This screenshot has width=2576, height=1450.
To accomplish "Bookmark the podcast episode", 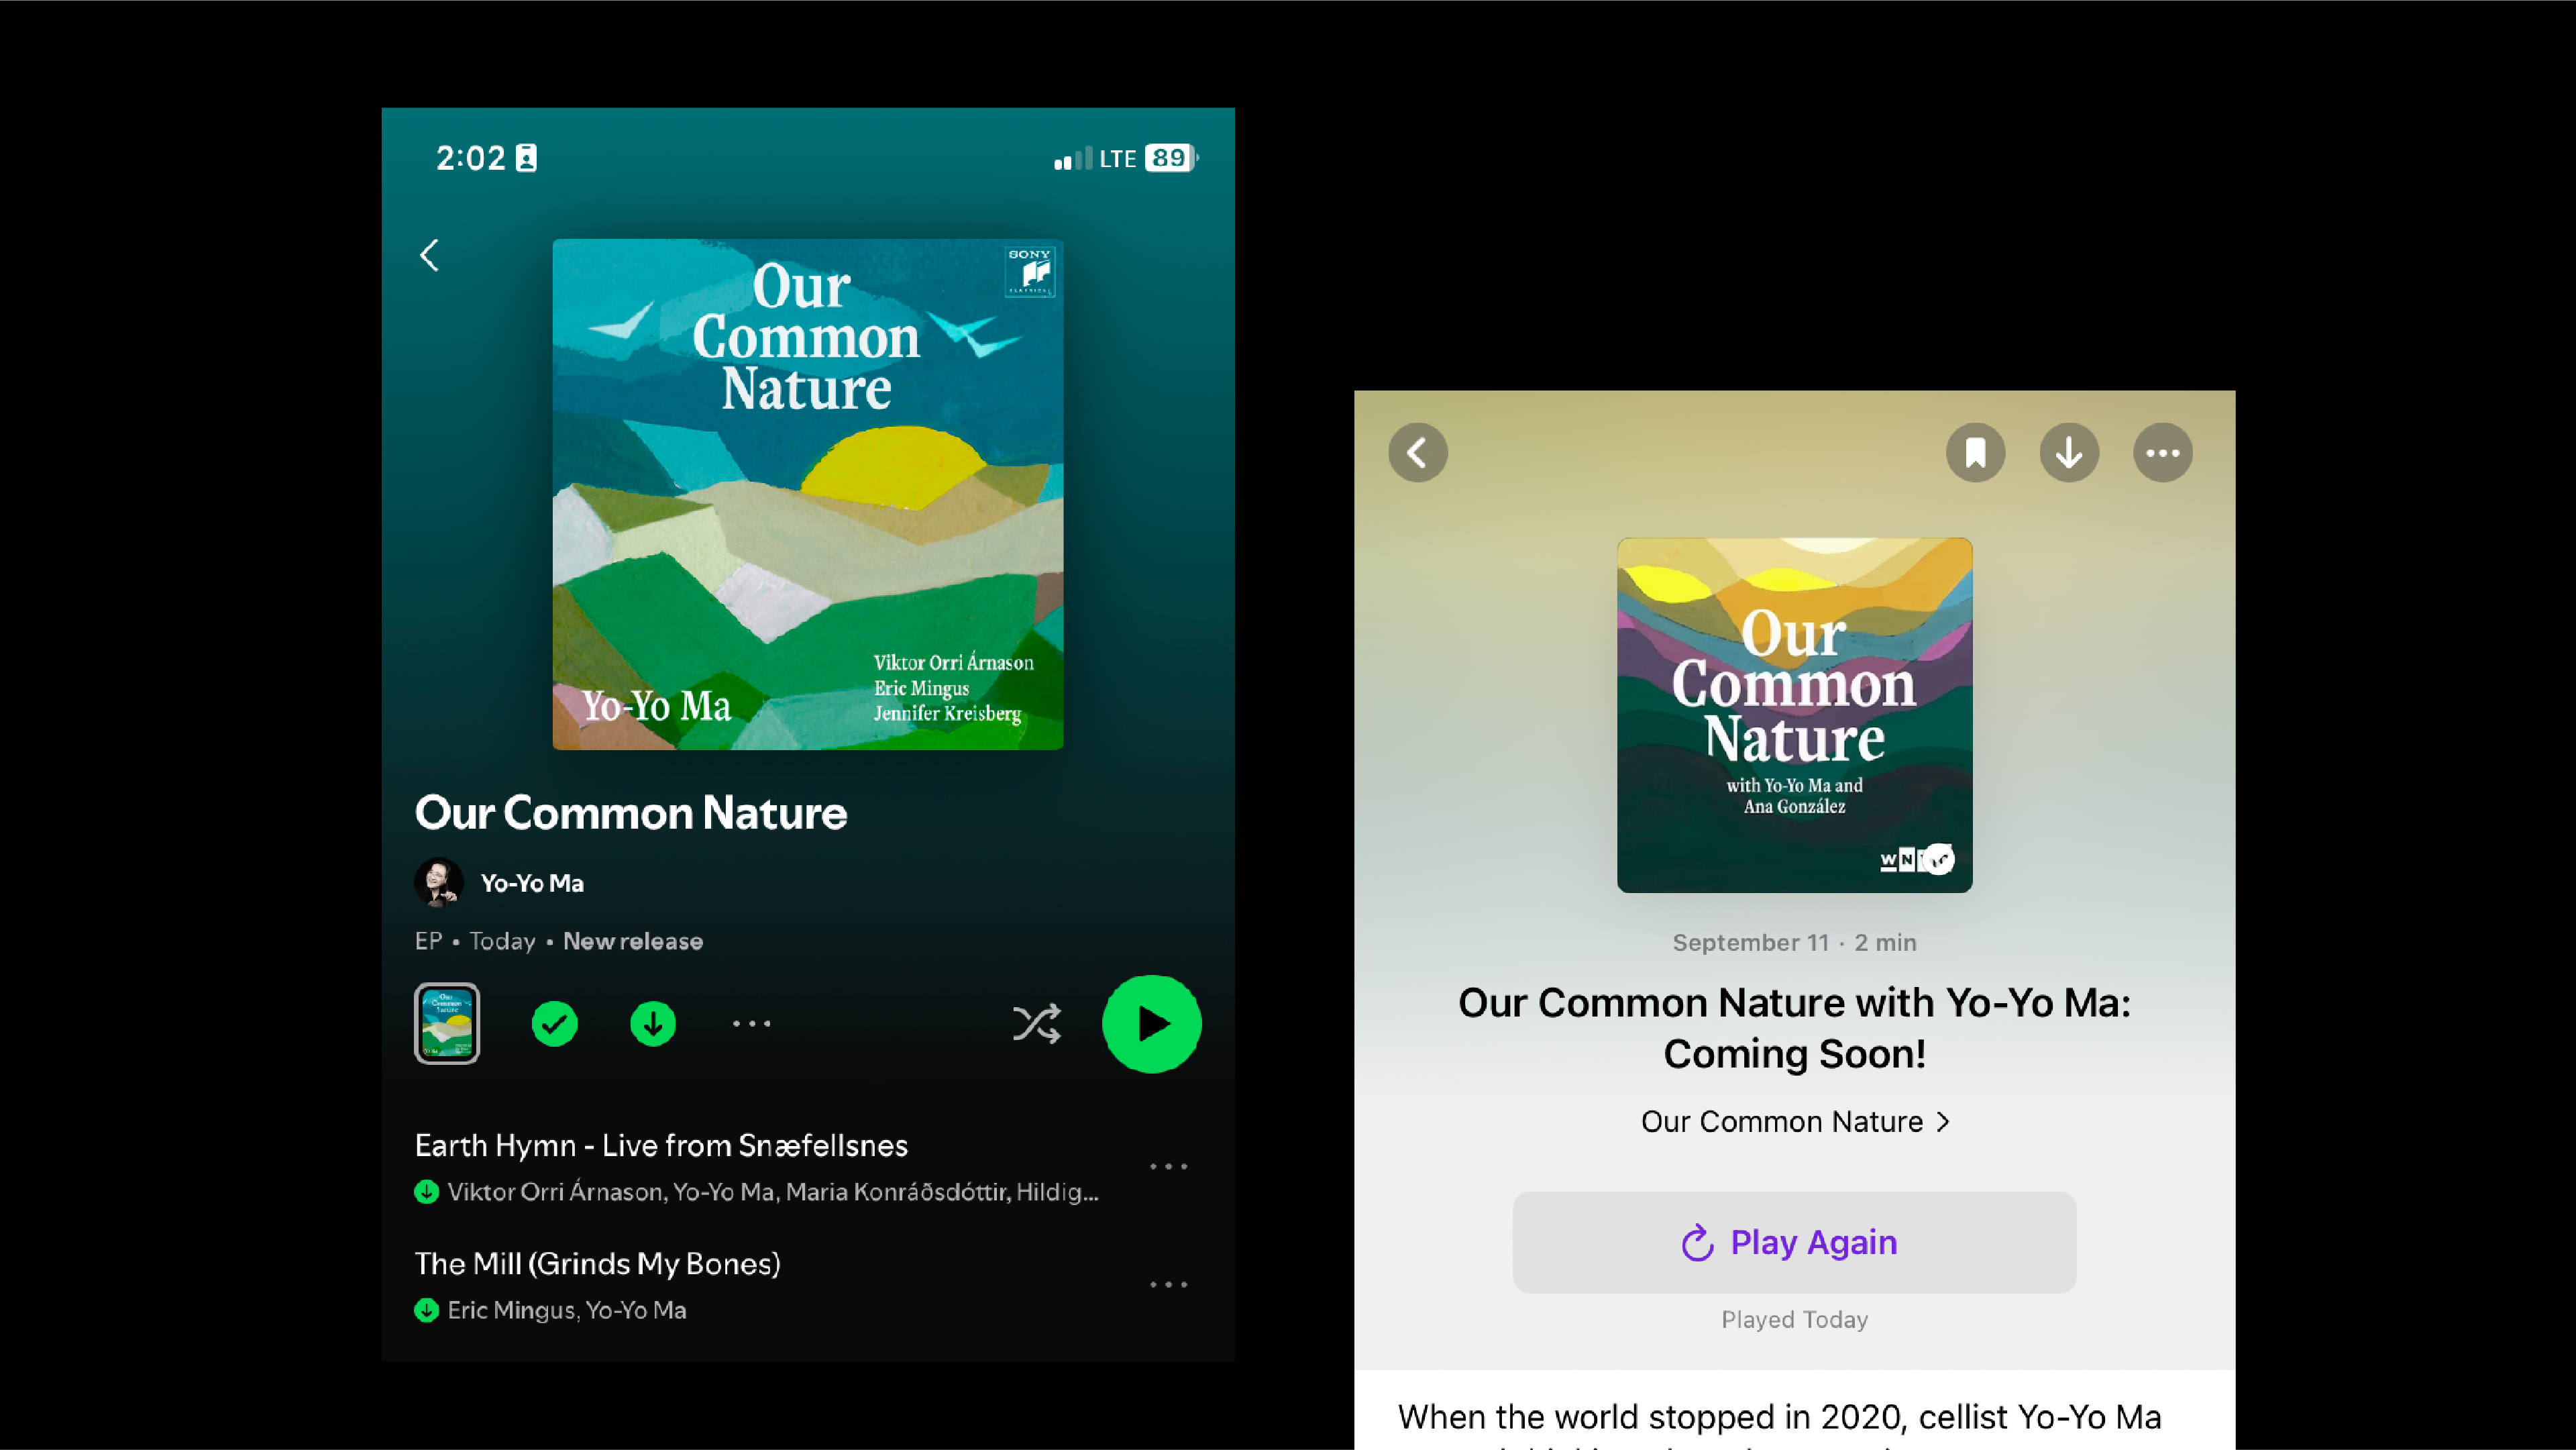I will pyautogui.click(x=1975, y=453).
